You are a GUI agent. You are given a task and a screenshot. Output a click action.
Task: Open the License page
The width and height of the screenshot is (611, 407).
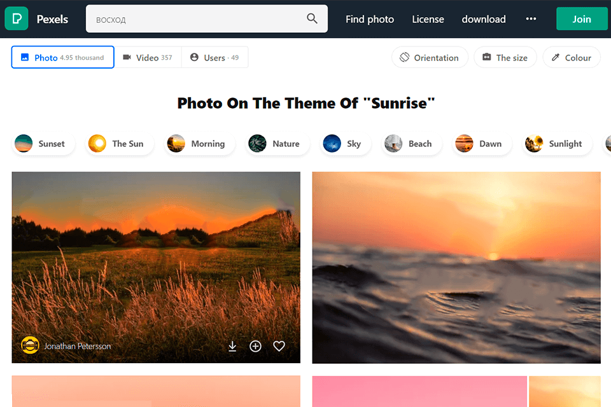coord(428,19)
